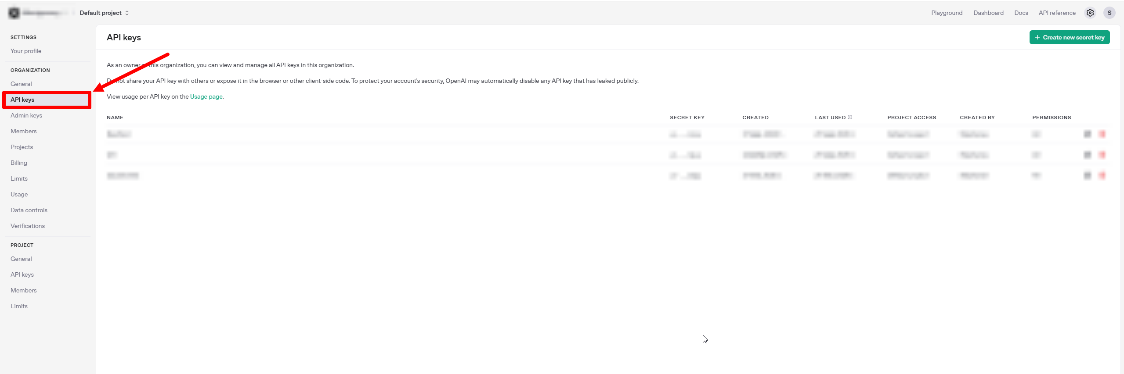Expand the Default project switcher
1124x374 pixels.
(x=104, y=13)
